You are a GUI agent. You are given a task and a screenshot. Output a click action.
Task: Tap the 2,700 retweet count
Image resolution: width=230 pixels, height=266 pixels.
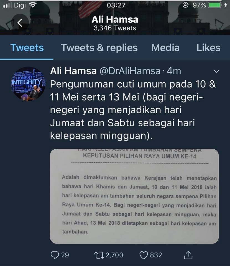114,255
